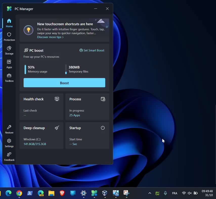The width and height of the screenshot is (216, 199).
Task: Open the Restore option in sidebar
Action: [x=9, y=129]
